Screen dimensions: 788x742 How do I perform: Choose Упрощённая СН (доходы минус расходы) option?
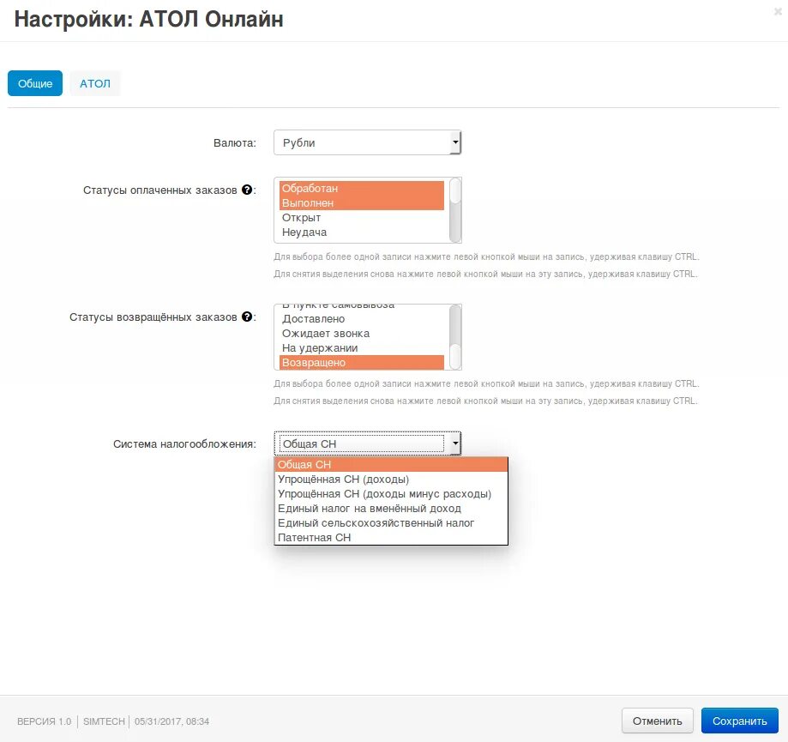point(391,493)
